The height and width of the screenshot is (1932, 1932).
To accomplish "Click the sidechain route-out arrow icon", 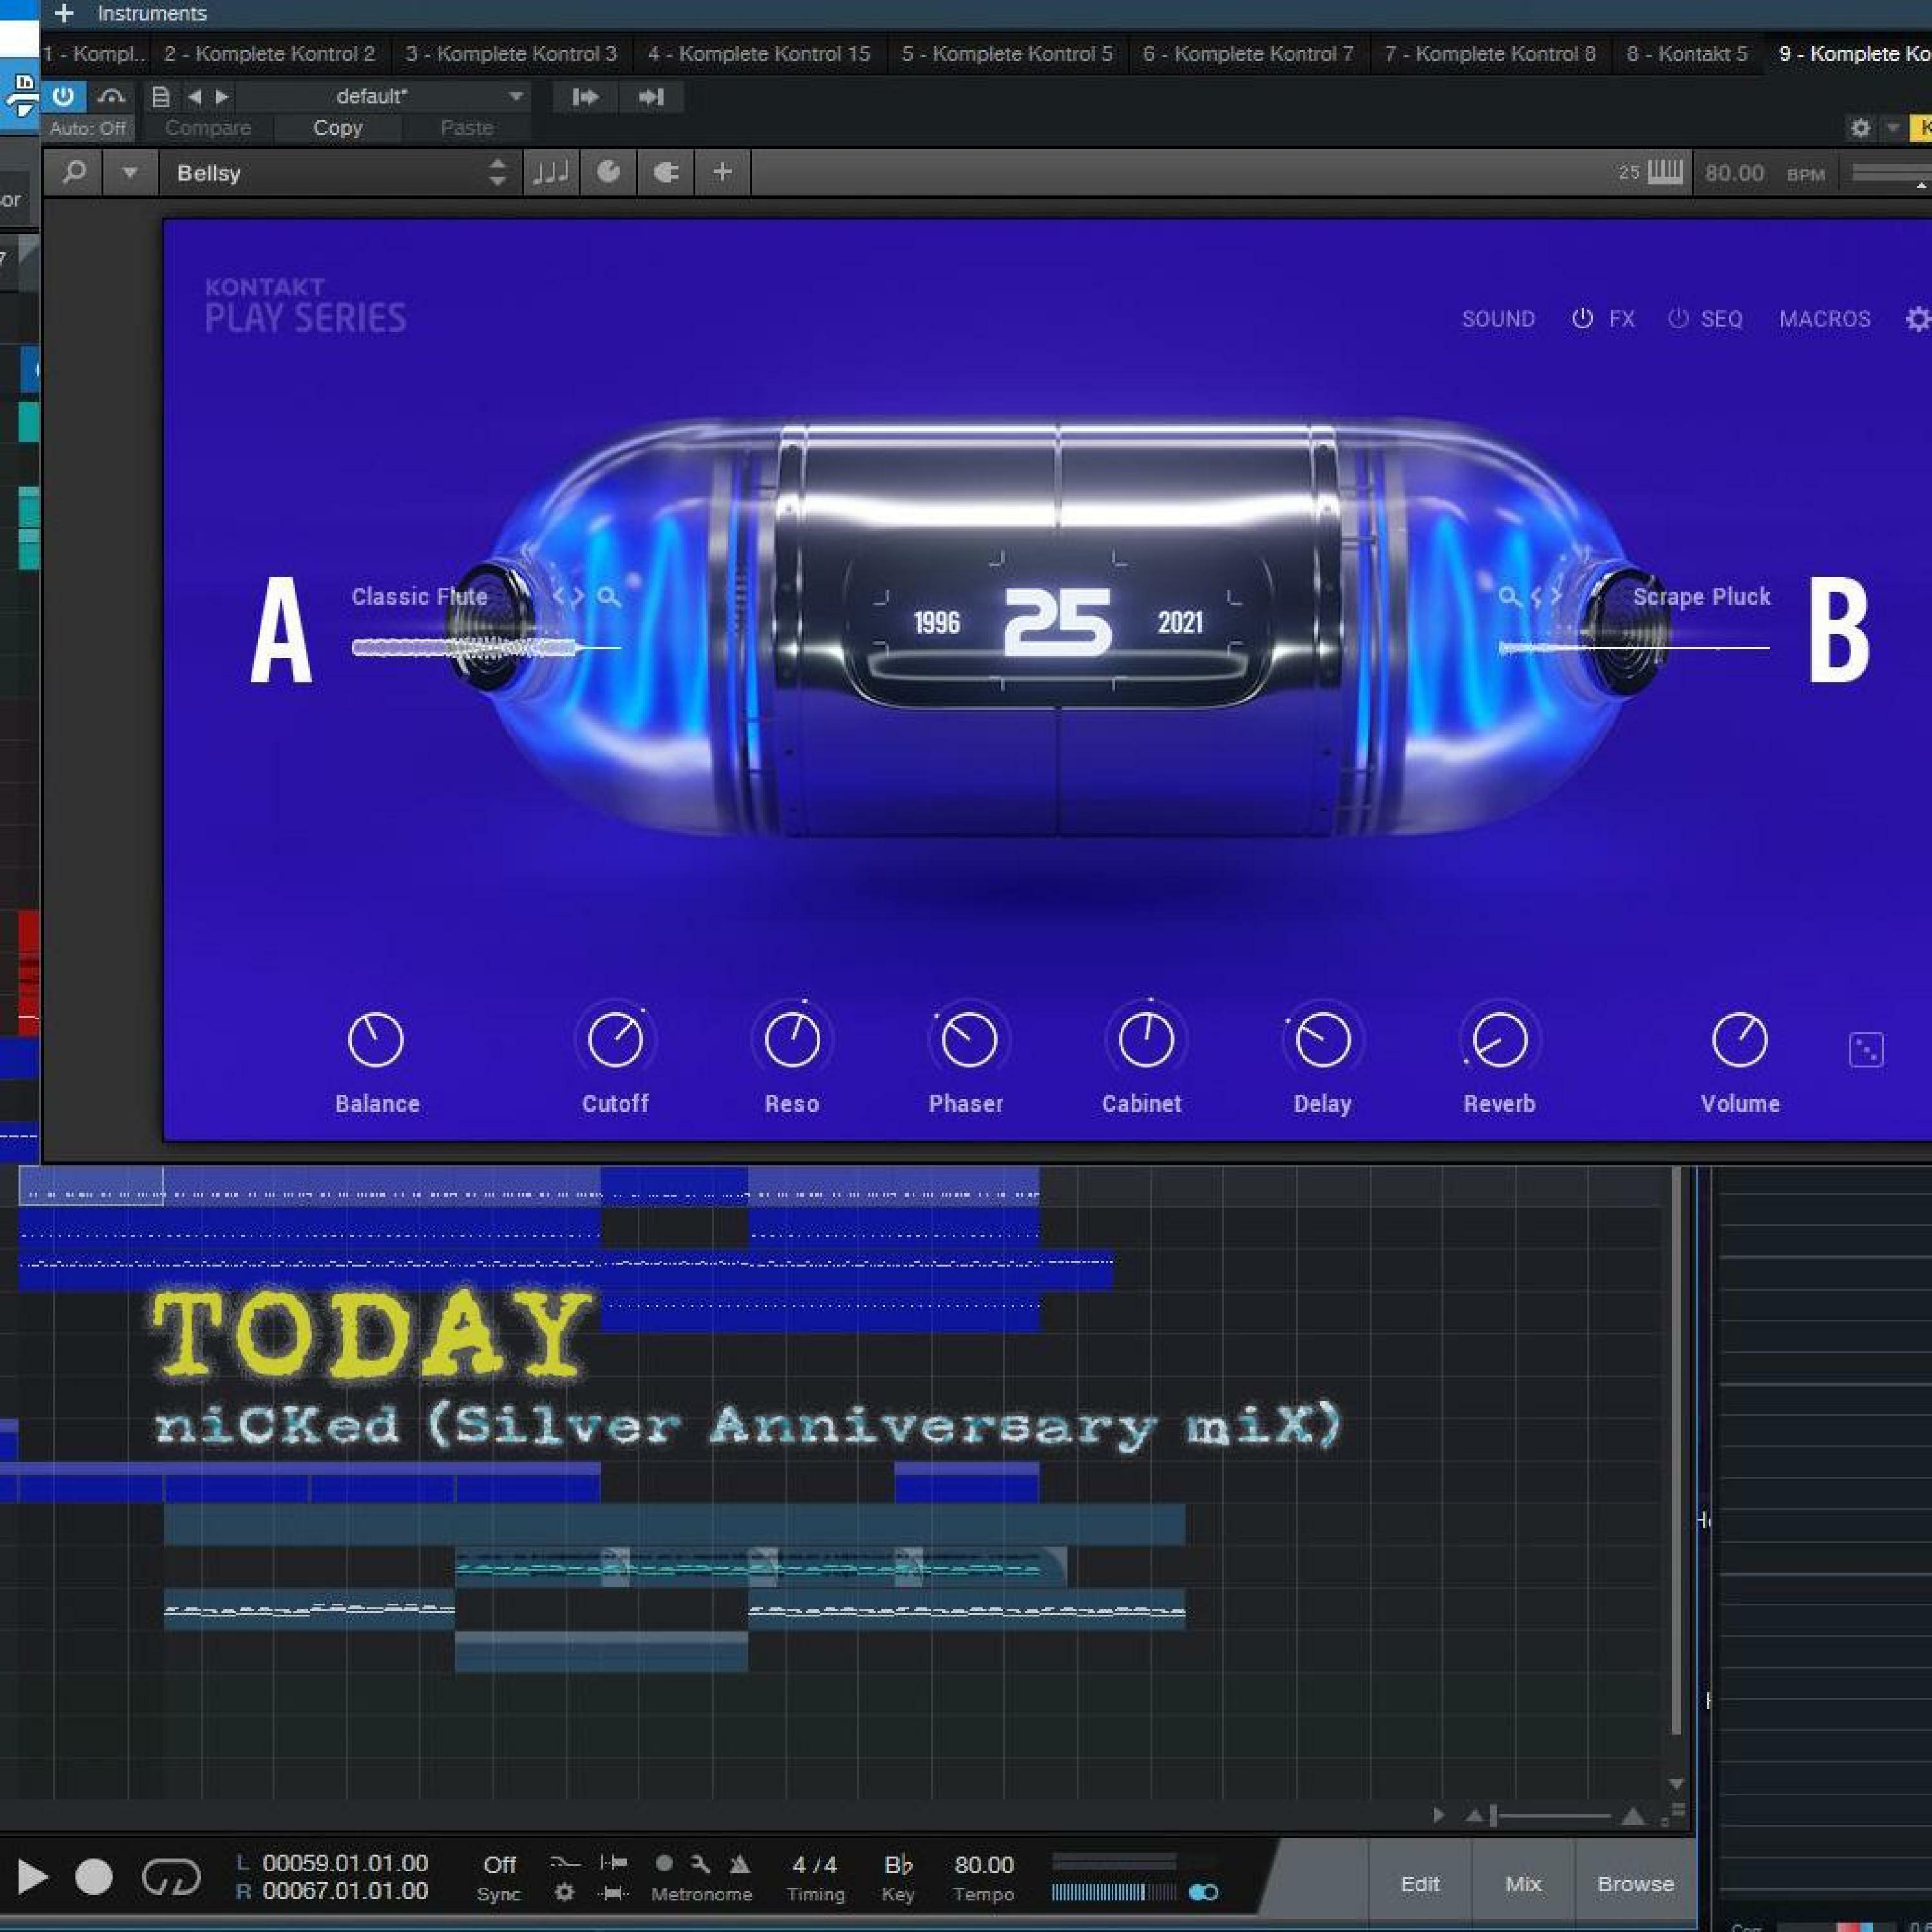I will click(x=585, y=97).
